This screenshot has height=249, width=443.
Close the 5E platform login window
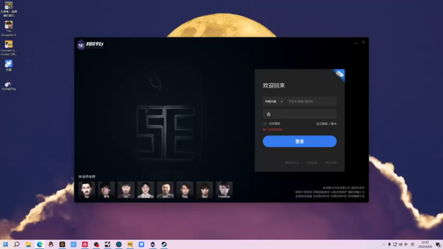363,42
